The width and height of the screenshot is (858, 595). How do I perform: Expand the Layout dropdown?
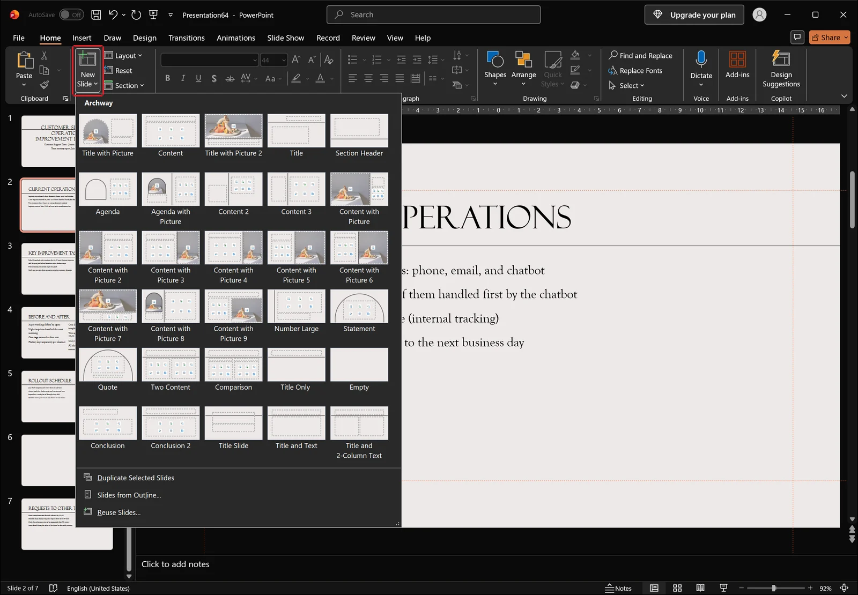pos(123,56)
